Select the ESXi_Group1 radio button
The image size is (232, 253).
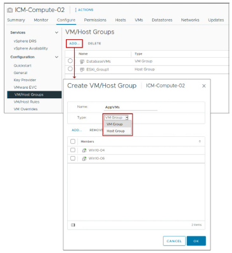[70, 69]
